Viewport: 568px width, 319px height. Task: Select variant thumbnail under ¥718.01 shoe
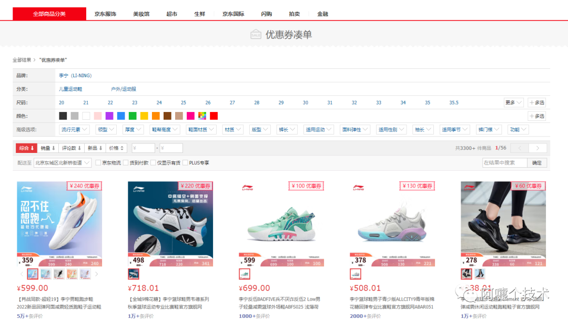[x=133, y=274]
